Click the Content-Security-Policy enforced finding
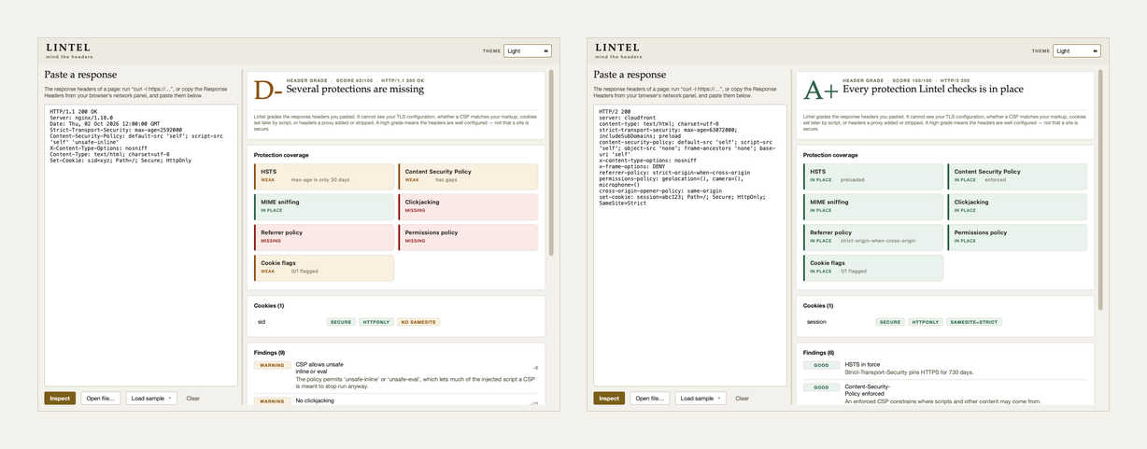The width and height of the screenshot is (1147, 449). click(x=868, y=389)
